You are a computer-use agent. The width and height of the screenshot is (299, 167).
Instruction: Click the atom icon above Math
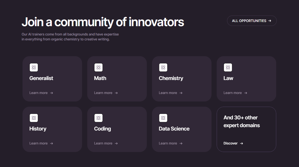coord(98,68)
